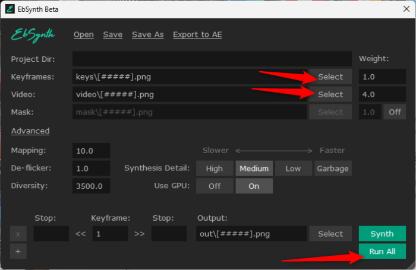The height and width of the screenshot is (270, 416).
Task: Choose Low synthesis detail
Action: 293,169
